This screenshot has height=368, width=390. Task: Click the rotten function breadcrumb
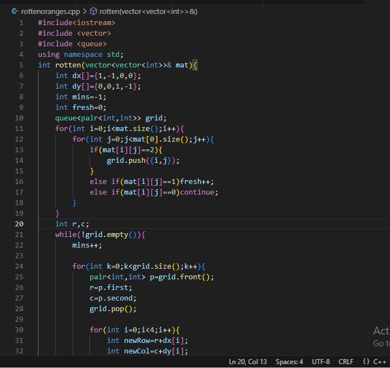(x=148, y=11)
